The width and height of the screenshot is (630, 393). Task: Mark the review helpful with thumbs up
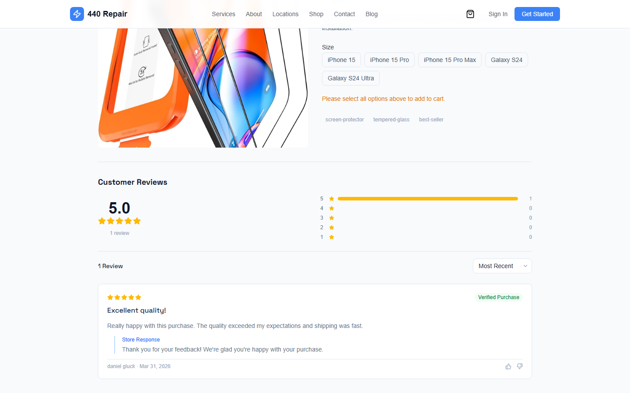[x=508, y=366]
